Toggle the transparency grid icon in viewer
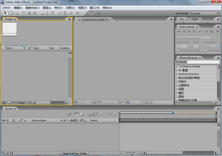Viewport: 222px width, 156px height. point(150,103)
